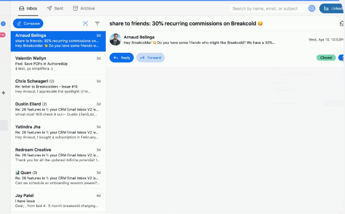Click the blue search magnifier icon
Viewport: 345px width, 214px height.
[311, 9]
